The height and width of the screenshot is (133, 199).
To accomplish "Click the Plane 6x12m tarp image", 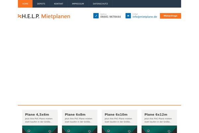I will pos(159,129).
